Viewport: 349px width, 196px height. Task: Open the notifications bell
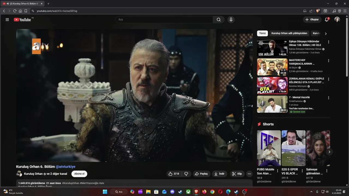(327, 20)
